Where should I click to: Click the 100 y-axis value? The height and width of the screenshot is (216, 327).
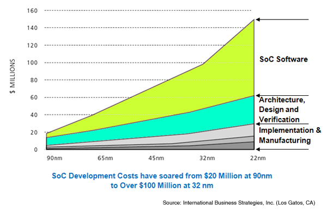tap(32, 63)
